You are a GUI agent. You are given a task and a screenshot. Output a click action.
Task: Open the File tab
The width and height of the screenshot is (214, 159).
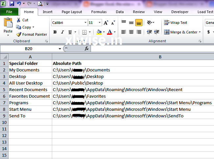9,12
